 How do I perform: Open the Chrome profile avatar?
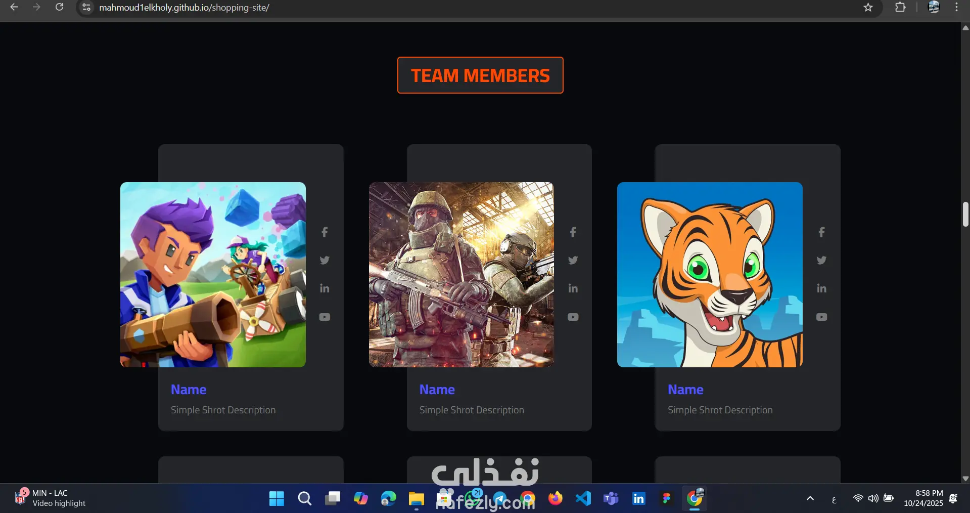934,7
